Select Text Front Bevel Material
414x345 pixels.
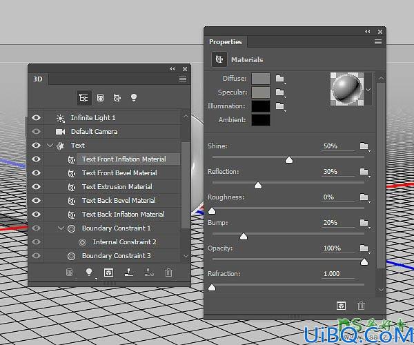point(112,173)
